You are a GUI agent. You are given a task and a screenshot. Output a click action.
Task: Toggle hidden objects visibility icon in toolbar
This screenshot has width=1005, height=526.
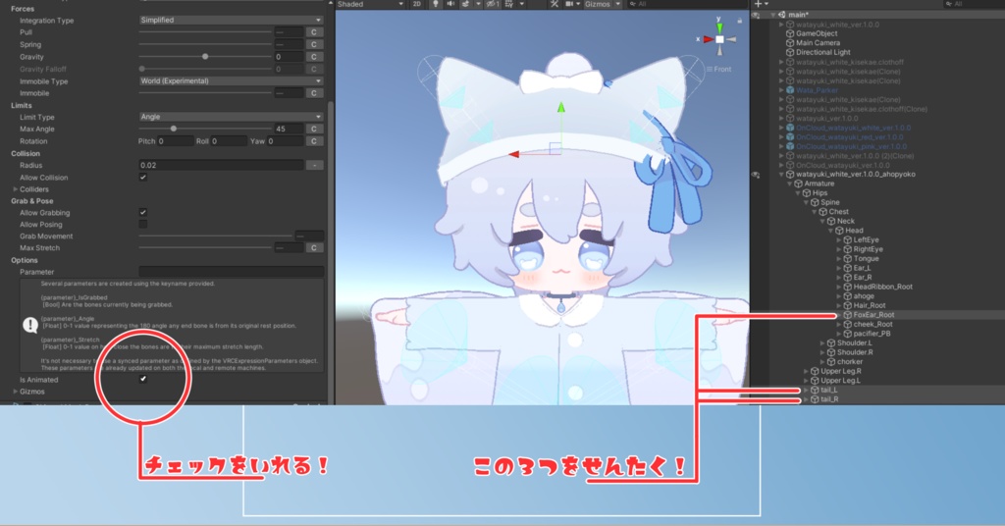coord(493,4)
